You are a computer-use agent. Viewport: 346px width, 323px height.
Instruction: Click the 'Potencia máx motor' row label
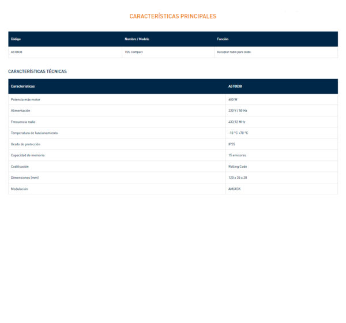pos(26,99)
